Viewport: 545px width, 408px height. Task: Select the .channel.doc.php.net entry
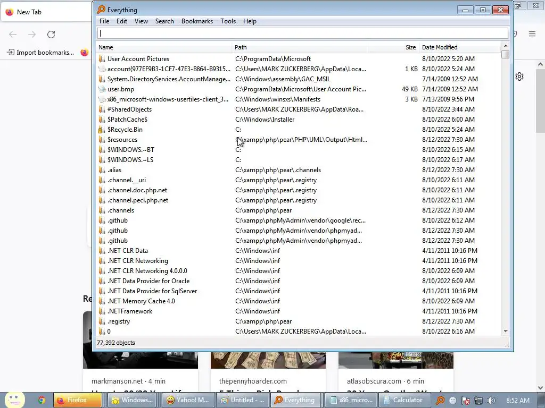tap(137, 190)
